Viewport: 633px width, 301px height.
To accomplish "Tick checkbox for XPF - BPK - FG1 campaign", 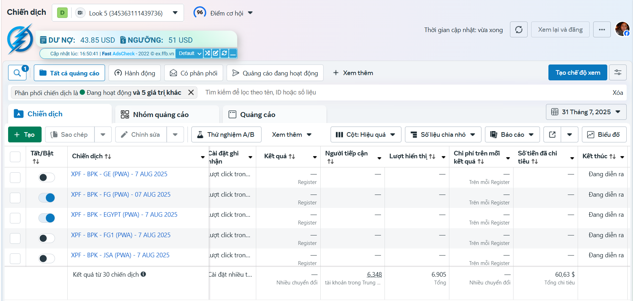I will (x=15, y=238).
